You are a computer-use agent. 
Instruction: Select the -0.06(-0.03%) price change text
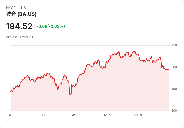(51, 26)
